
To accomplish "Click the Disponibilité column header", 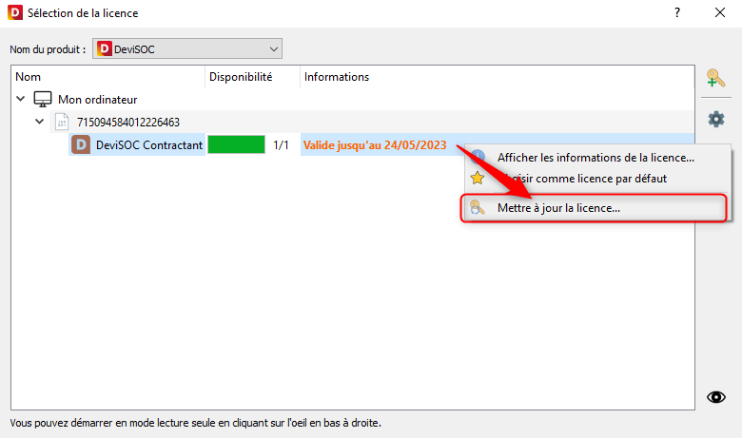I will pos(253,77).
